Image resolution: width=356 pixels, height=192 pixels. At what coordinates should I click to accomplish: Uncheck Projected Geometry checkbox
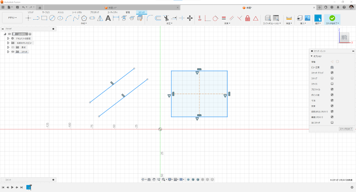pos(332,111)
